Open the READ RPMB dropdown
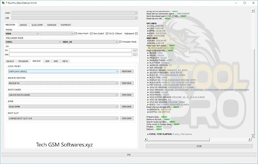This screenshot has height=164, width=258. (63, 107)
